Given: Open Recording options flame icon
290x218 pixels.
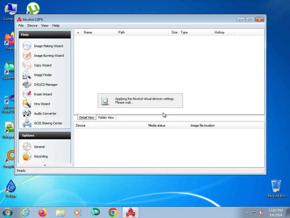Looking at the screenshot, I should coord(27,156).
